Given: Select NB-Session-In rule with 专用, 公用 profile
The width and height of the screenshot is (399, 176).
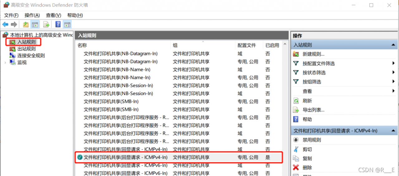Looking at the screenshot, I should click(179, 86).
